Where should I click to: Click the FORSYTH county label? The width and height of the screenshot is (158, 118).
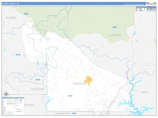pos(63,114)
